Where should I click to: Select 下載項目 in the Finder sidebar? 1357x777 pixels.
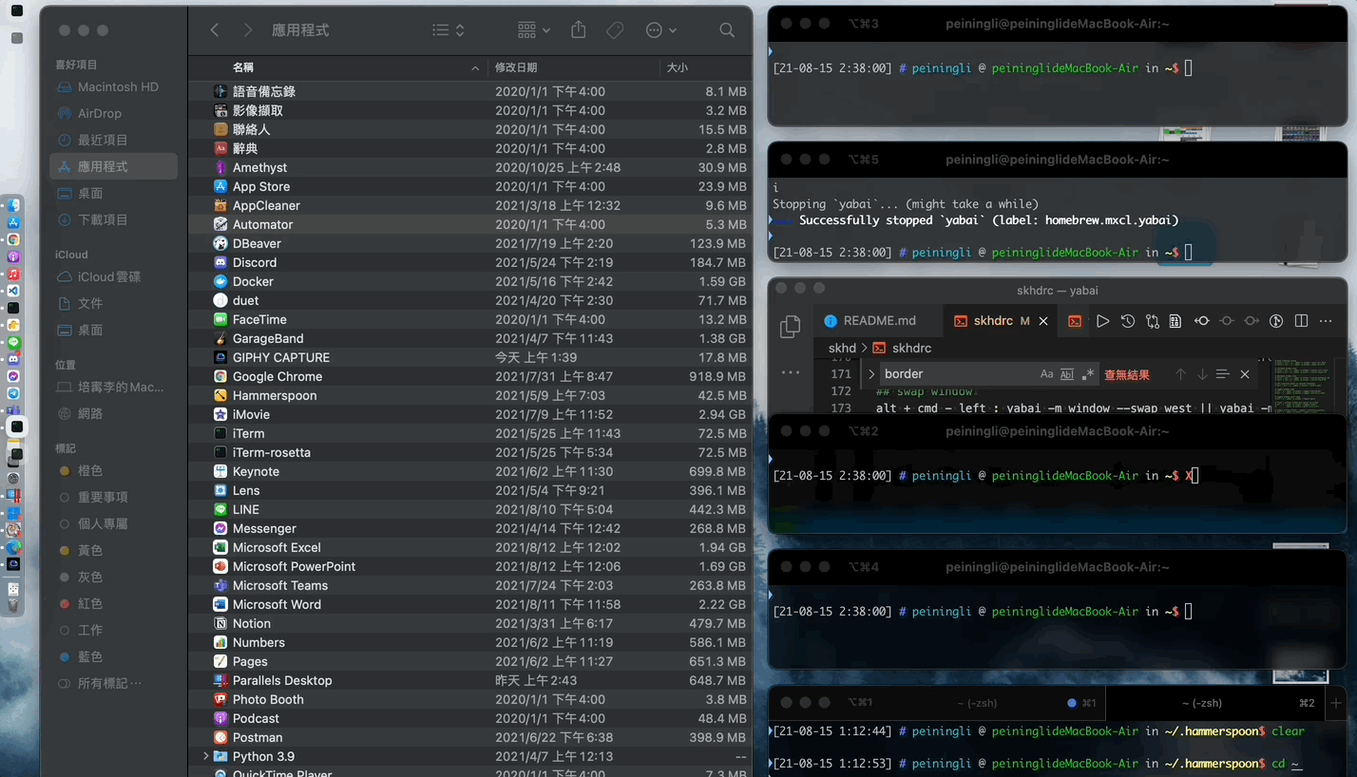(x=103, y=219)
